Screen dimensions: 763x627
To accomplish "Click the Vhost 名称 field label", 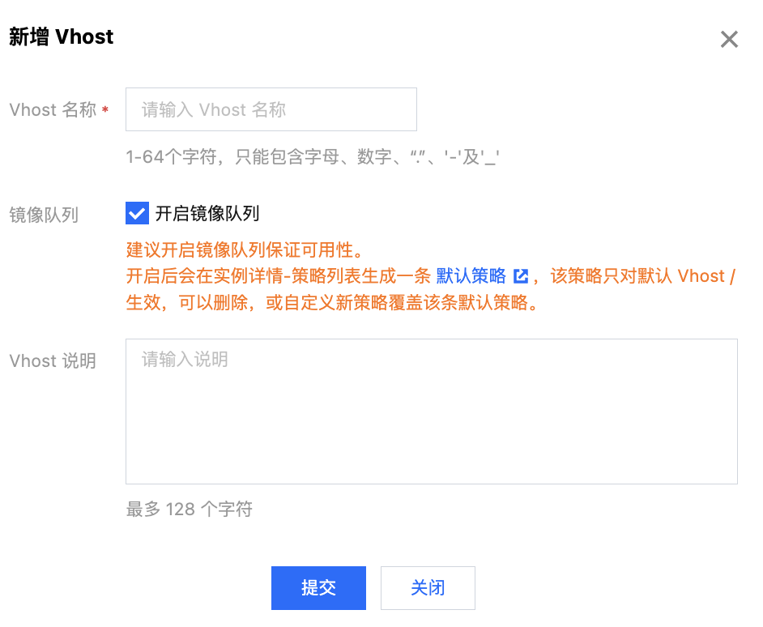I will point(53,110).
